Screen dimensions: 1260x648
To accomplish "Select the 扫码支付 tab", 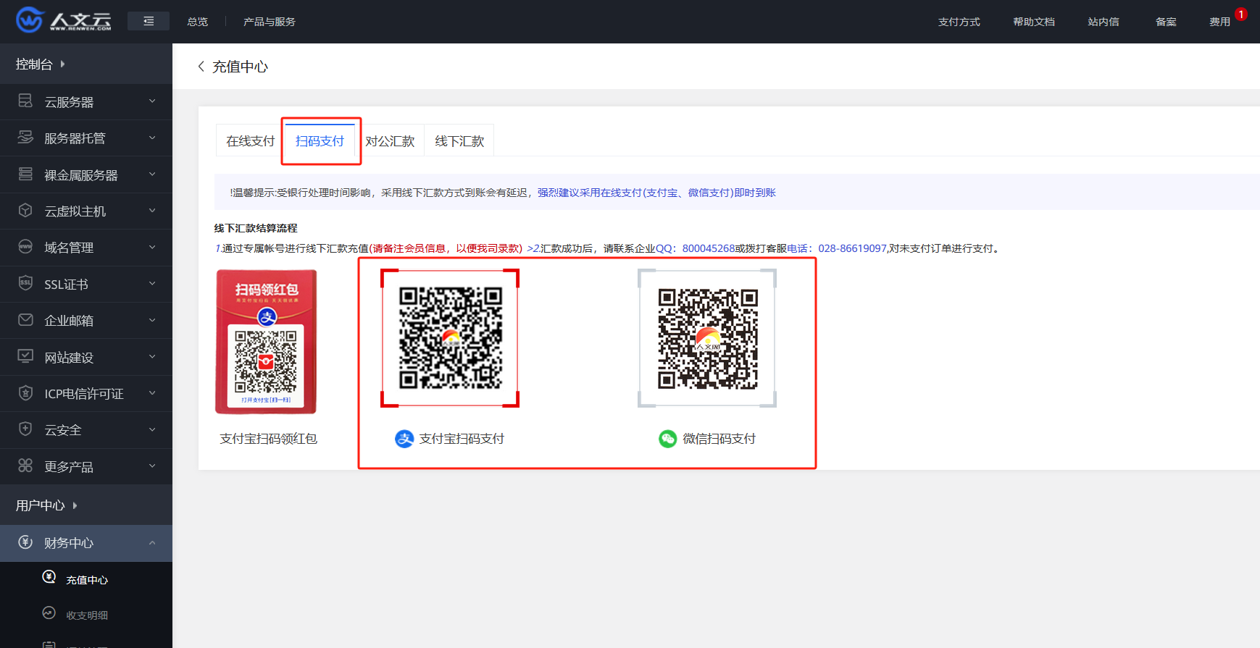I will coord(320,140).
